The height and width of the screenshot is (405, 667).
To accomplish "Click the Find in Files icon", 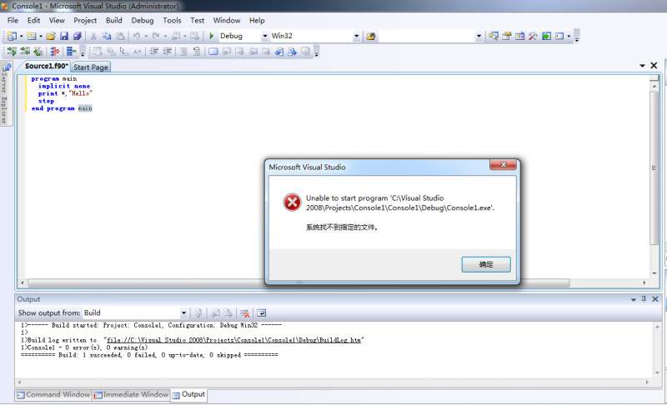I will click(x=371, y=36).
